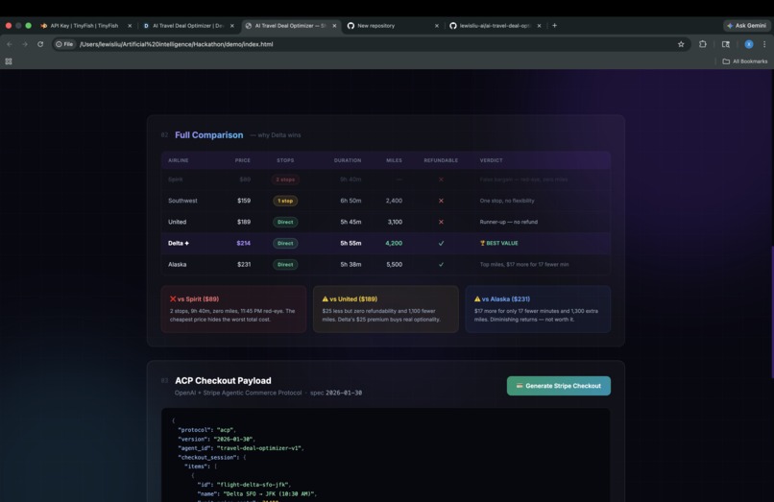Select the United airline row name
The height and width of the screenshot is (502, 774).
pyautogui.click(x=178, y=222)
